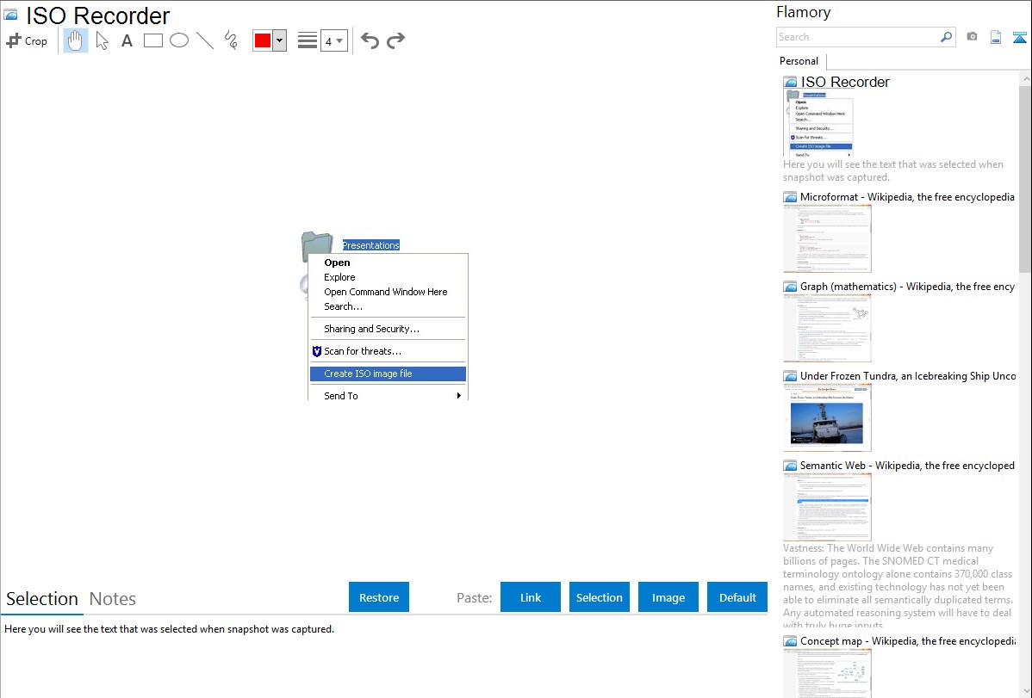Open the Microformat snapshot thumbnail
The height and width of the screenshot is (698, 1032).
[x=827, y=238]
